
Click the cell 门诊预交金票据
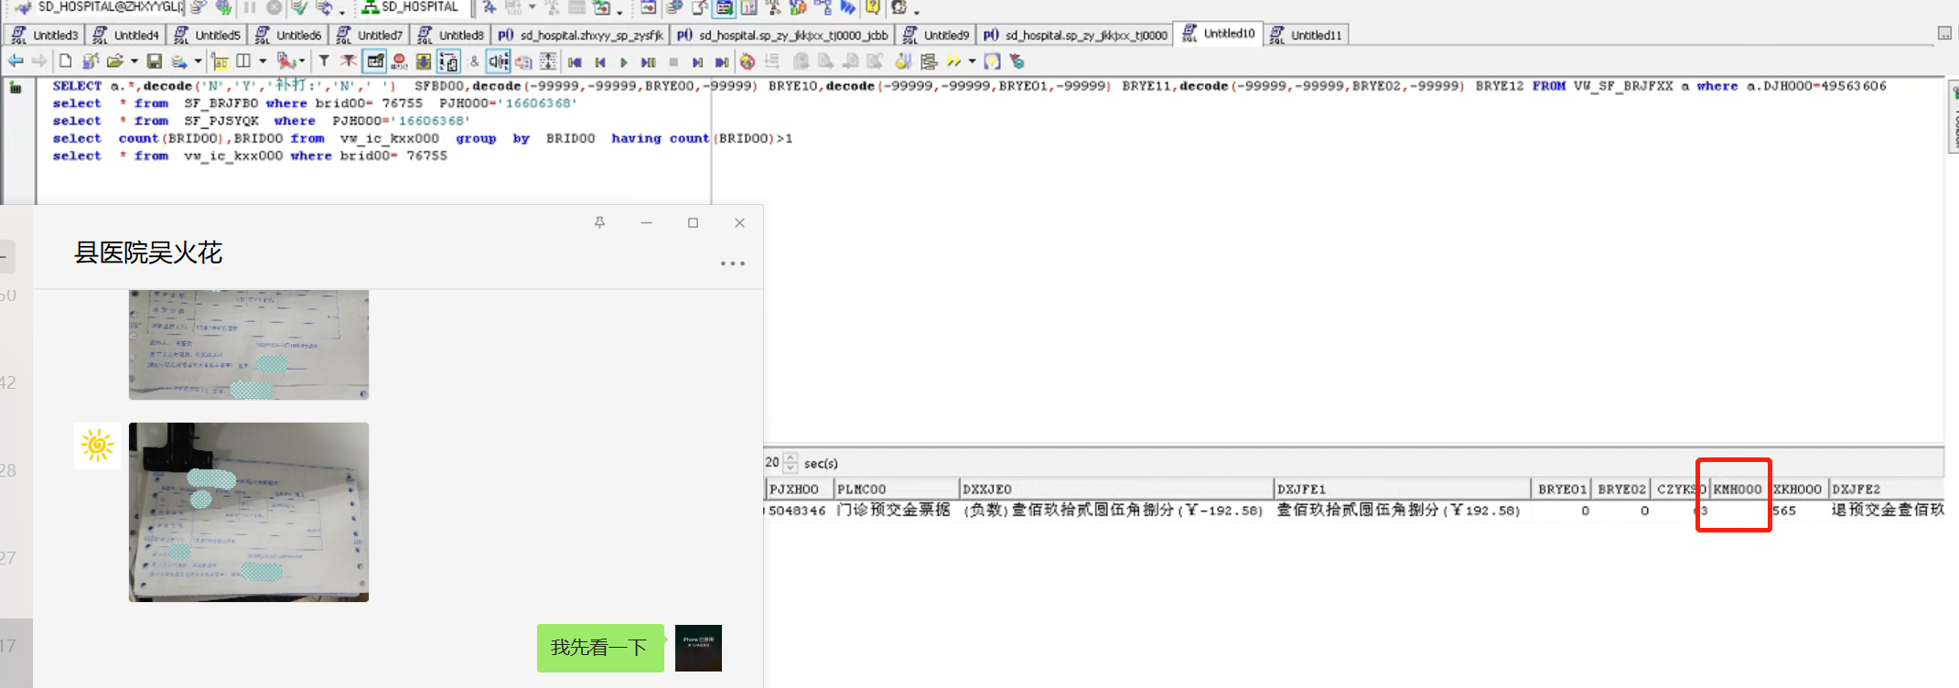[894, 510]
